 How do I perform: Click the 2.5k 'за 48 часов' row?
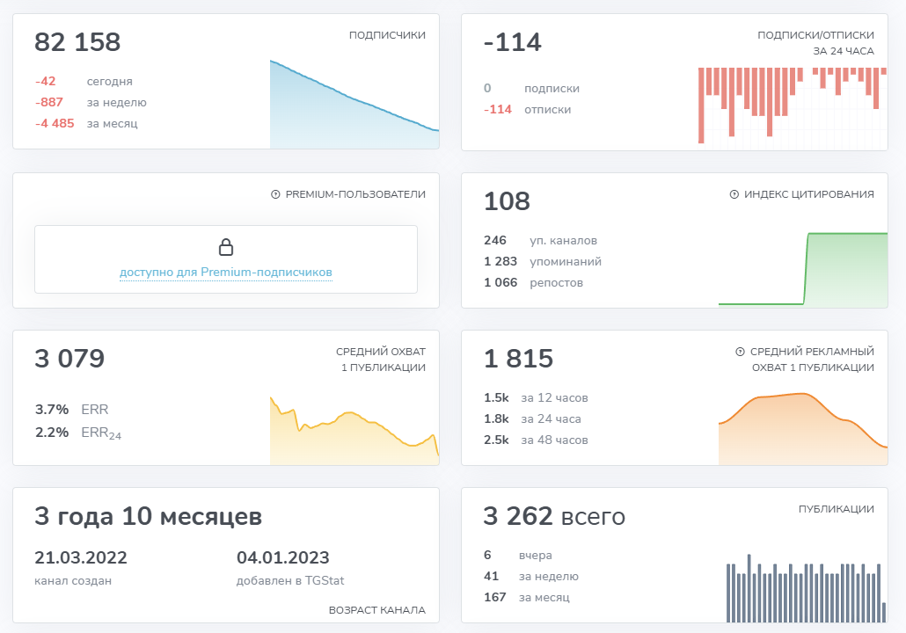click(x=536, y=440)
